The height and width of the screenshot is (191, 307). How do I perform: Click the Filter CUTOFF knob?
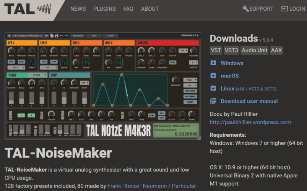pyautogui.click(x=11, y=83)
